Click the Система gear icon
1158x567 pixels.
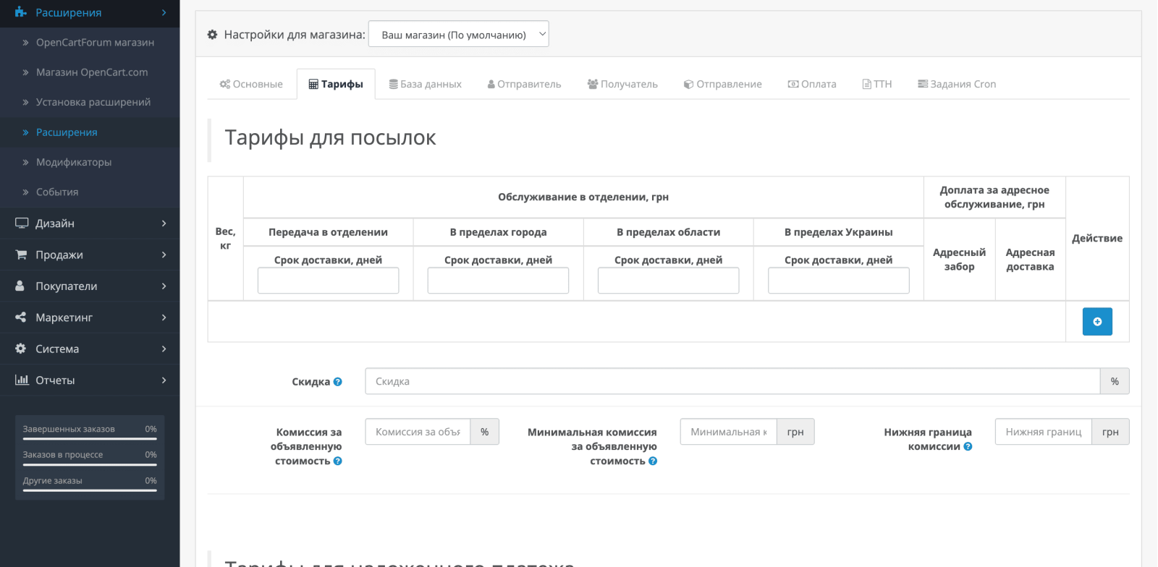(20, 349)
